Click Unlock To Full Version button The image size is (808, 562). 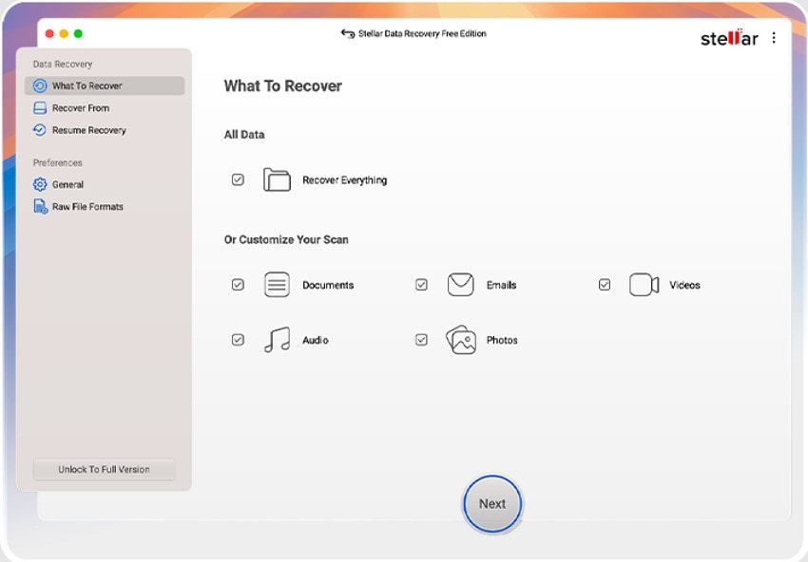(x=105, y=469)
